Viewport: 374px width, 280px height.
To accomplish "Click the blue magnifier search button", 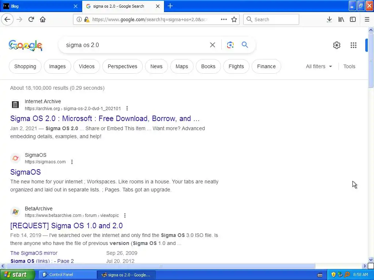I will pos(245,44).
